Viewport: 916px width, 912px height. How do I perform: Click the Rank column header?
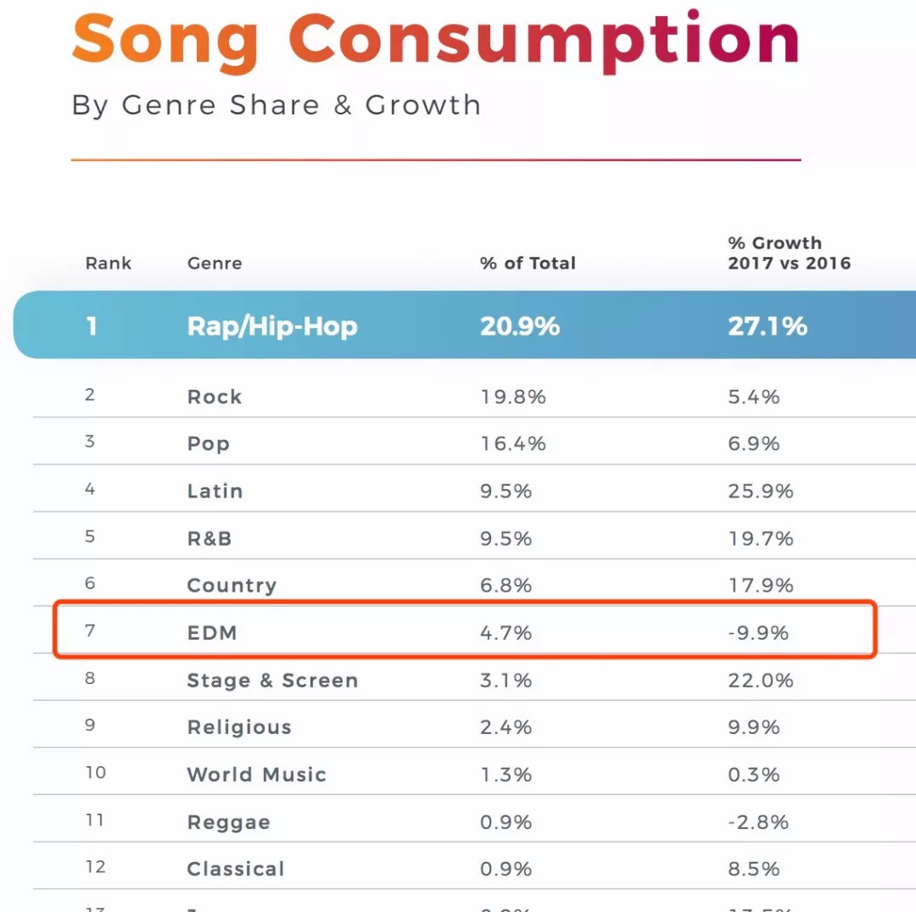109,263
